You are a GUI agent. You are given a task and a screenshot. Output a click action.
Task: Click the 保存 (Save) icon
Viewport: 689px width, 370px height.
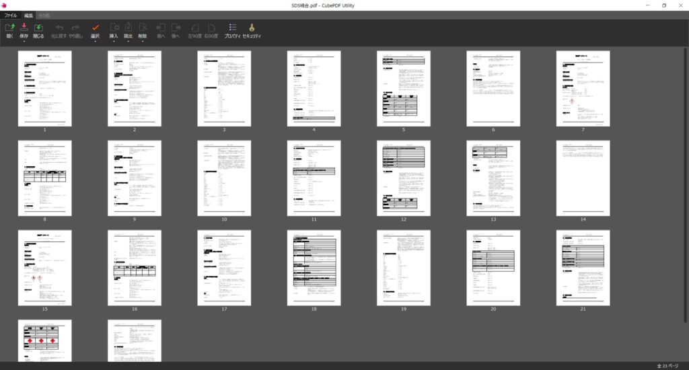[x=24, y=28]
